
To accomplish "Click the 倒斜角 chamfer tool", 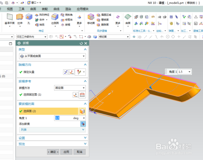I will click(x=67, y=15).
